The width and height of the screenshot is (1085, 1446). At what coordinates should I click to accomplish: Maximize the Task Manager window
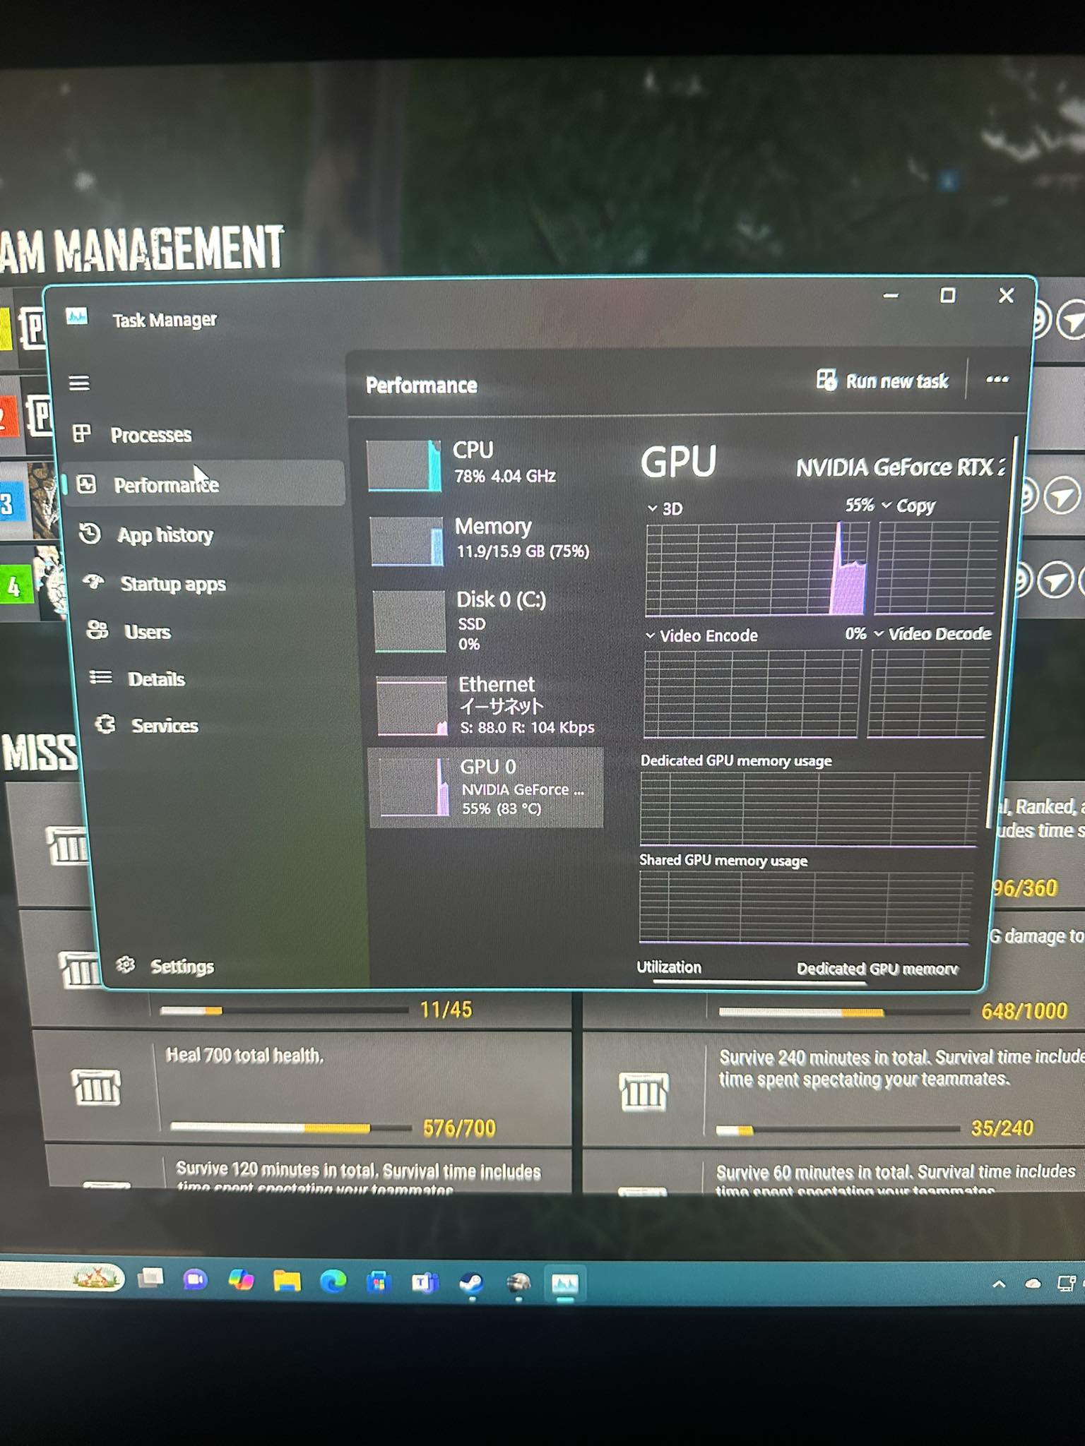coord(948,295)
